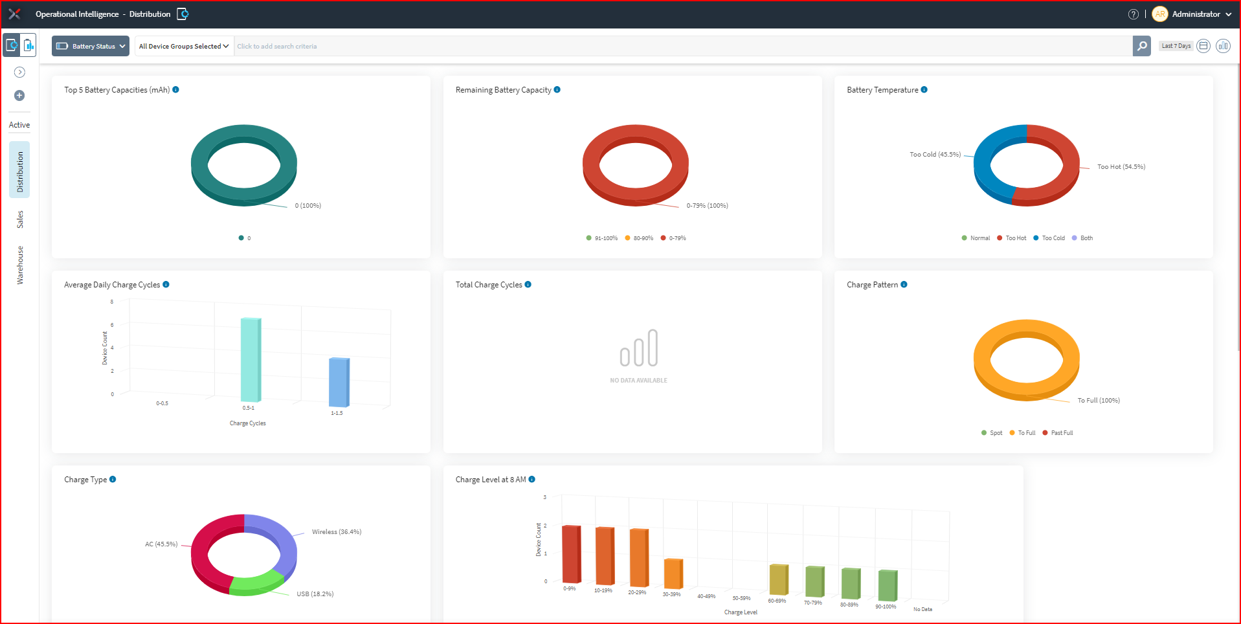This screenshot has width=1241, height=624.
Task: Click the plus icon in the left sidebar
Action: point(19,96)
